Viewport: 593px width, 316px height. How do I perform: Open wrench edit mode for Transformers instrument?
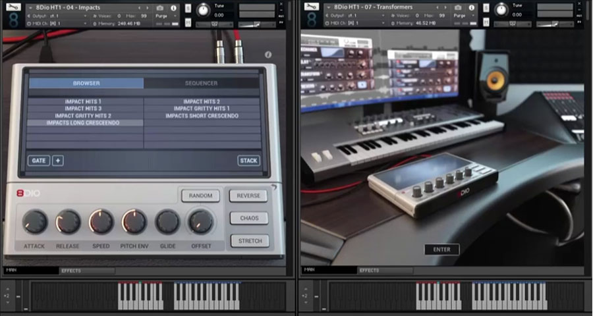point(311,7)
